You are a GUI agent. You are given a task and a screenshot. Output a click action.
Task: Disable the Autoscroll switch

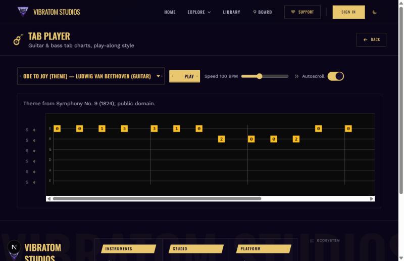(335, 76)
